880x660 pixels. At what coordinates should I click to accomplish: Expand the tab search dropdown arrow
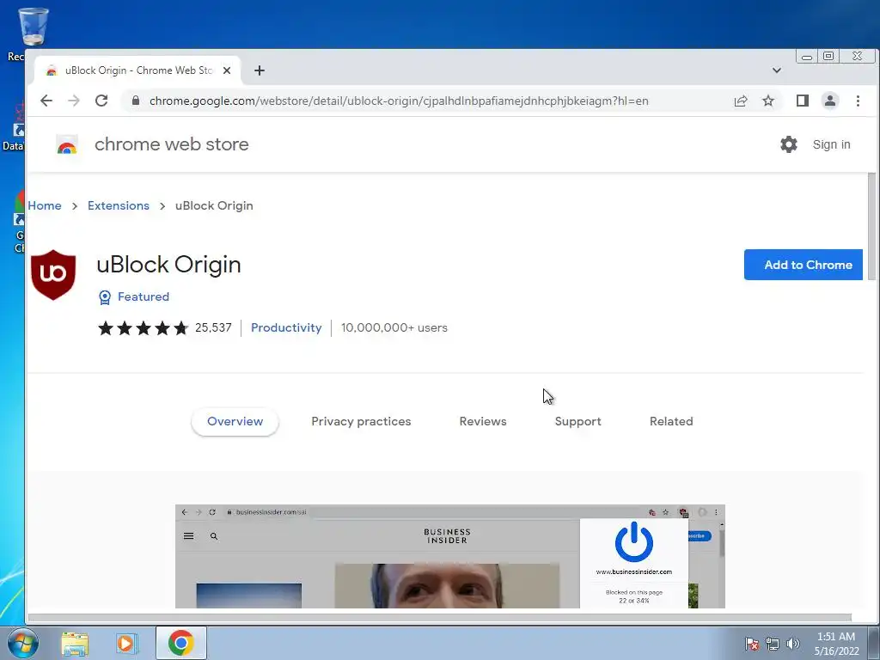pos(777,70)
